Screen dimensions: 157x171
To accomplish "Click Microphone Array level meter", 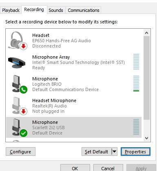I will [x=136, y=62].
